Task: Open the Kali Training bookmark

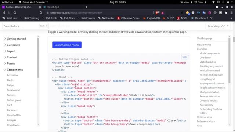Action: (30, 18)
